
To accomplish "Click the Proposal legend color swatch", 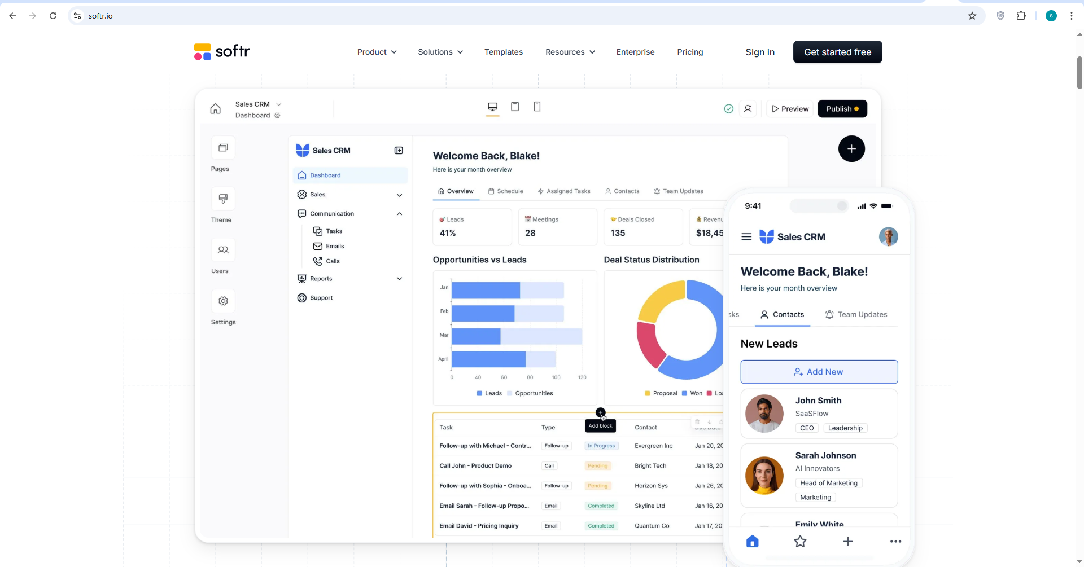I will 647,393.
